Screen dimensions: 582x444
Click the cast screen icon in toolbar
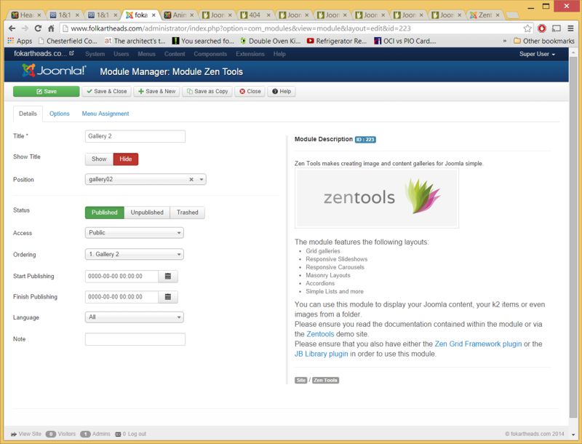(557, 28)
